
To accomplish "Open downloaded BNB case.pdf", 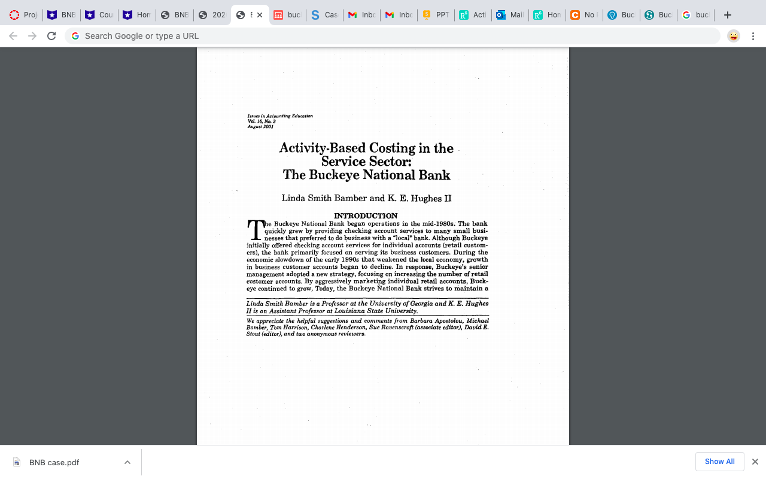I will tap(54, 462).
